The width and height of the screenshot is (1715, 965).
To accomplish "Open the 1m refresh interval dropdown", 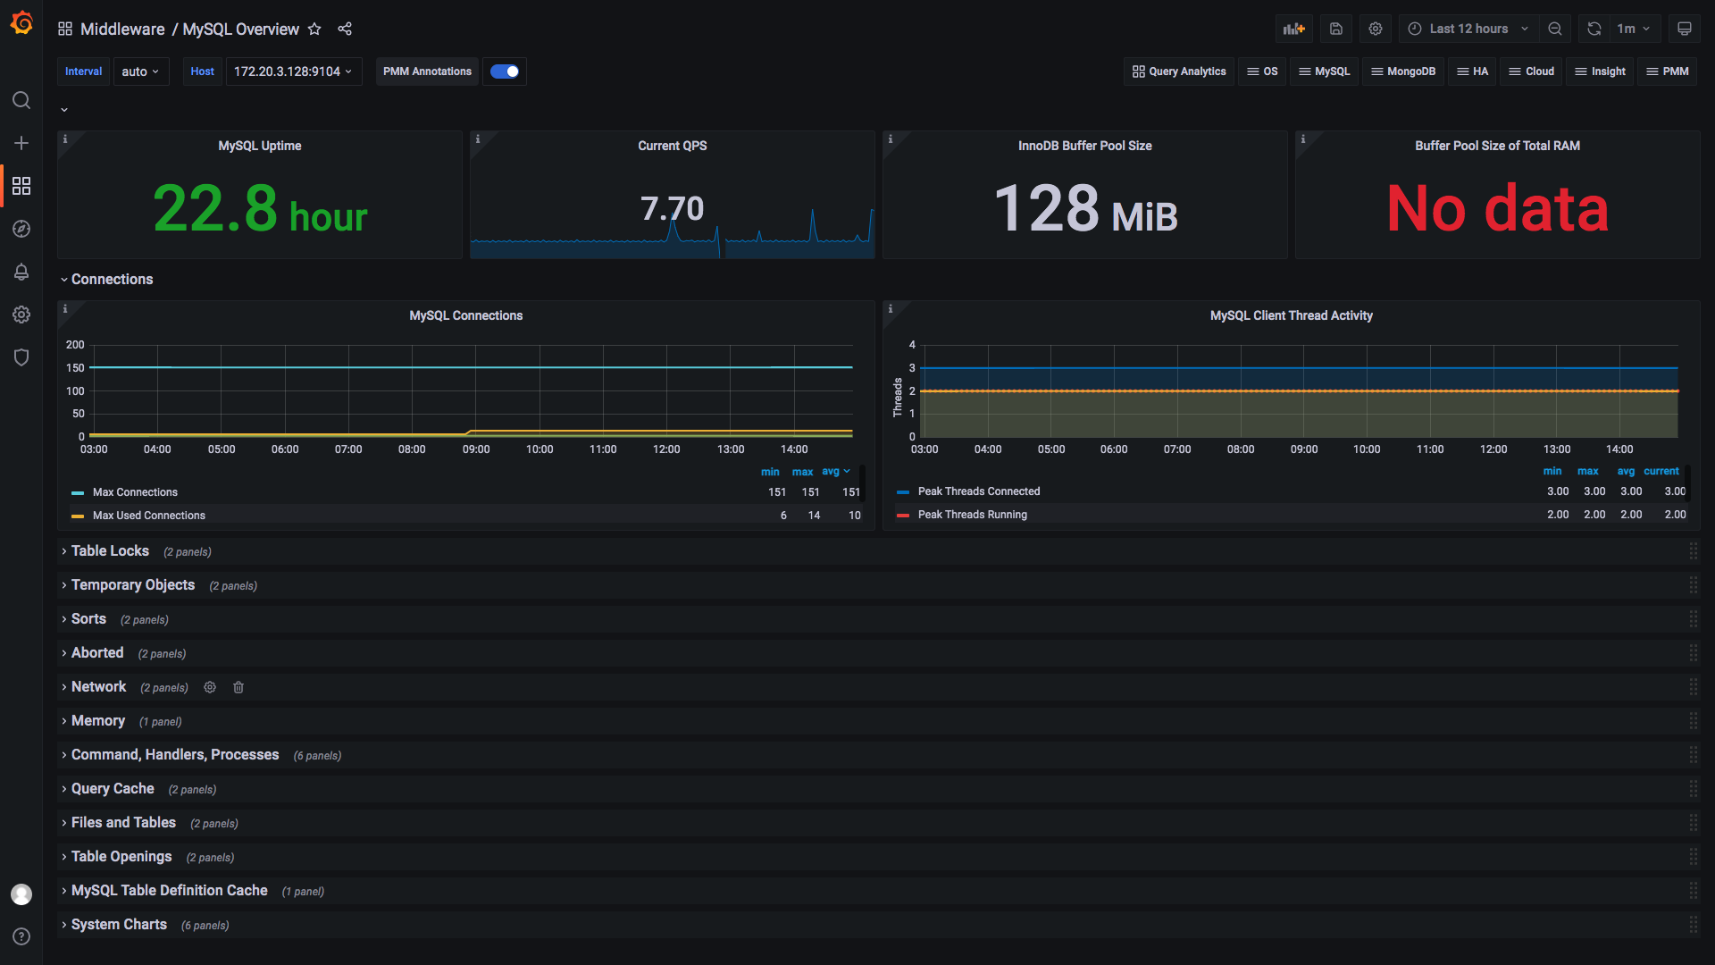I will (x=1634, y=29).
